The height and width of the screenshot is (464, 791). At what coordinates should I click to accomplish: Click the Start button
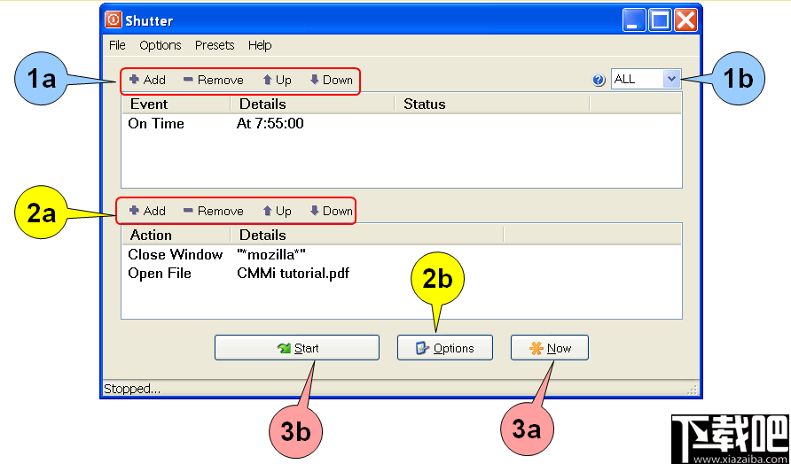pyautogui.click(x=296, y=348)
